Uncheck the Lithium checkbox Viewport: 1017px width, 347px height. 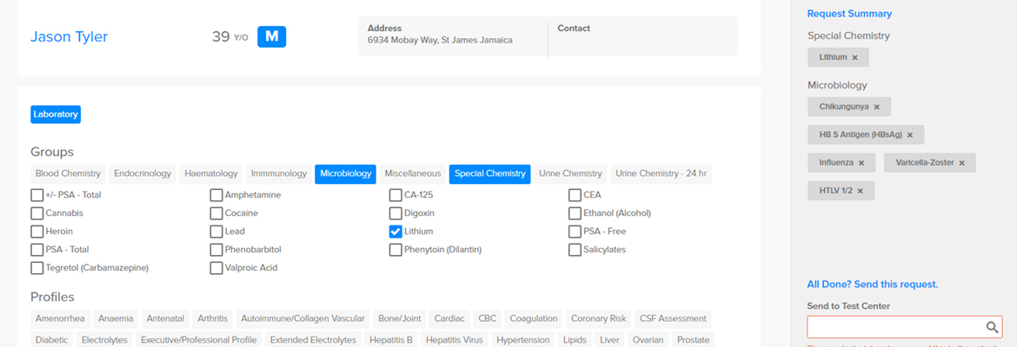[395, 232]
